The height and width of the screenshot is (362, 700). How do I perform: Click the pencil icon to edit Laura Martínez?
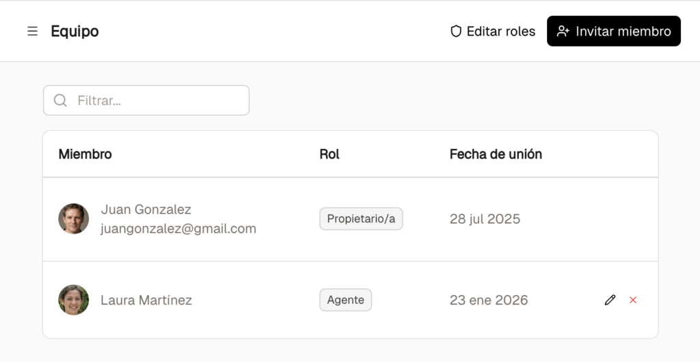tap(610, 300)
